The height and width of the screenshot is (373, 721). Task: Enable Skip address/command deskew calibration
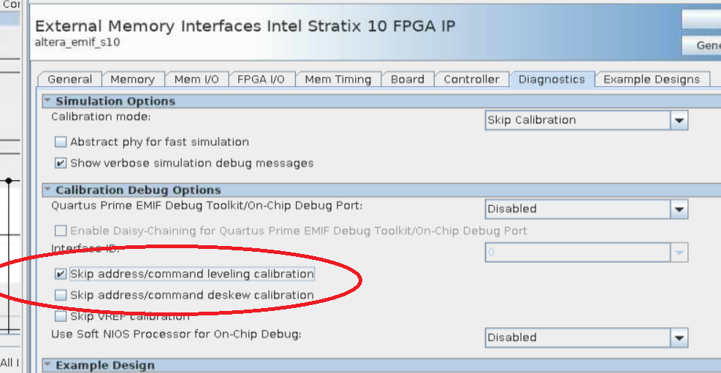point(61,296)
